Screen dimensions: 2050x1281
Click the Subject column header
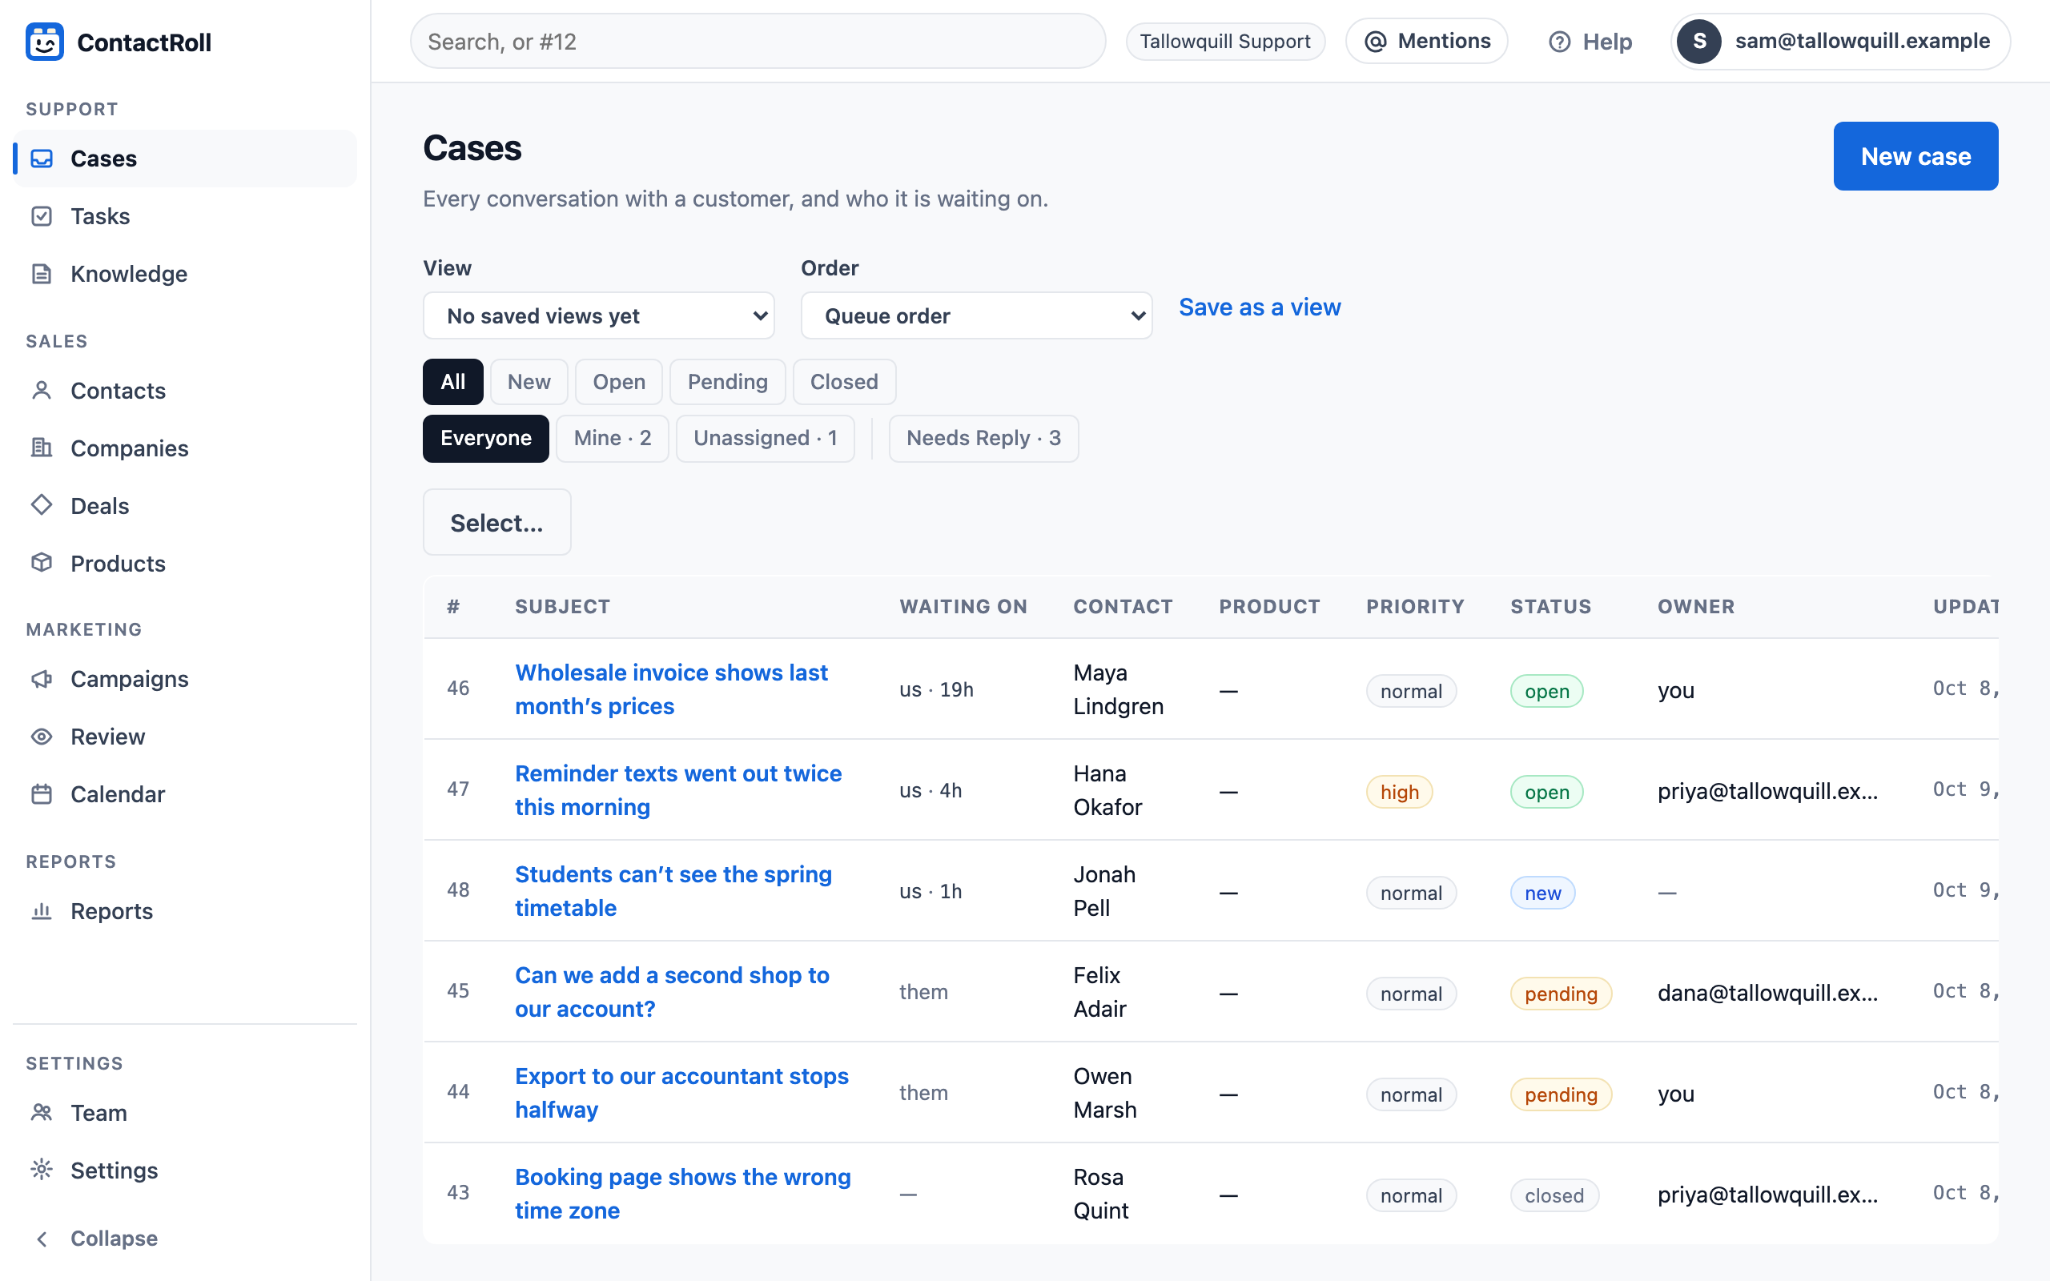pos(562,607)
